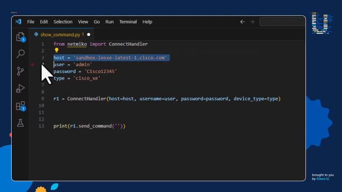This screenshot has height=192, width=342.
Task: Open the Terminal menu
Action: tap(128, 22)
